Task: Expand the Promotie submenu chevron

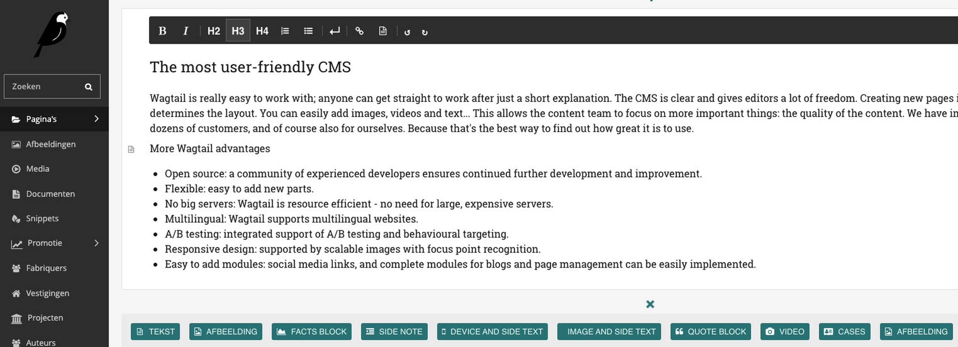Action: coord(97,243)
